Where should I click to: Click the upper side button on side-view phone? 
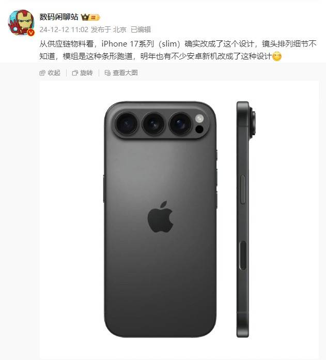point(242,190)
